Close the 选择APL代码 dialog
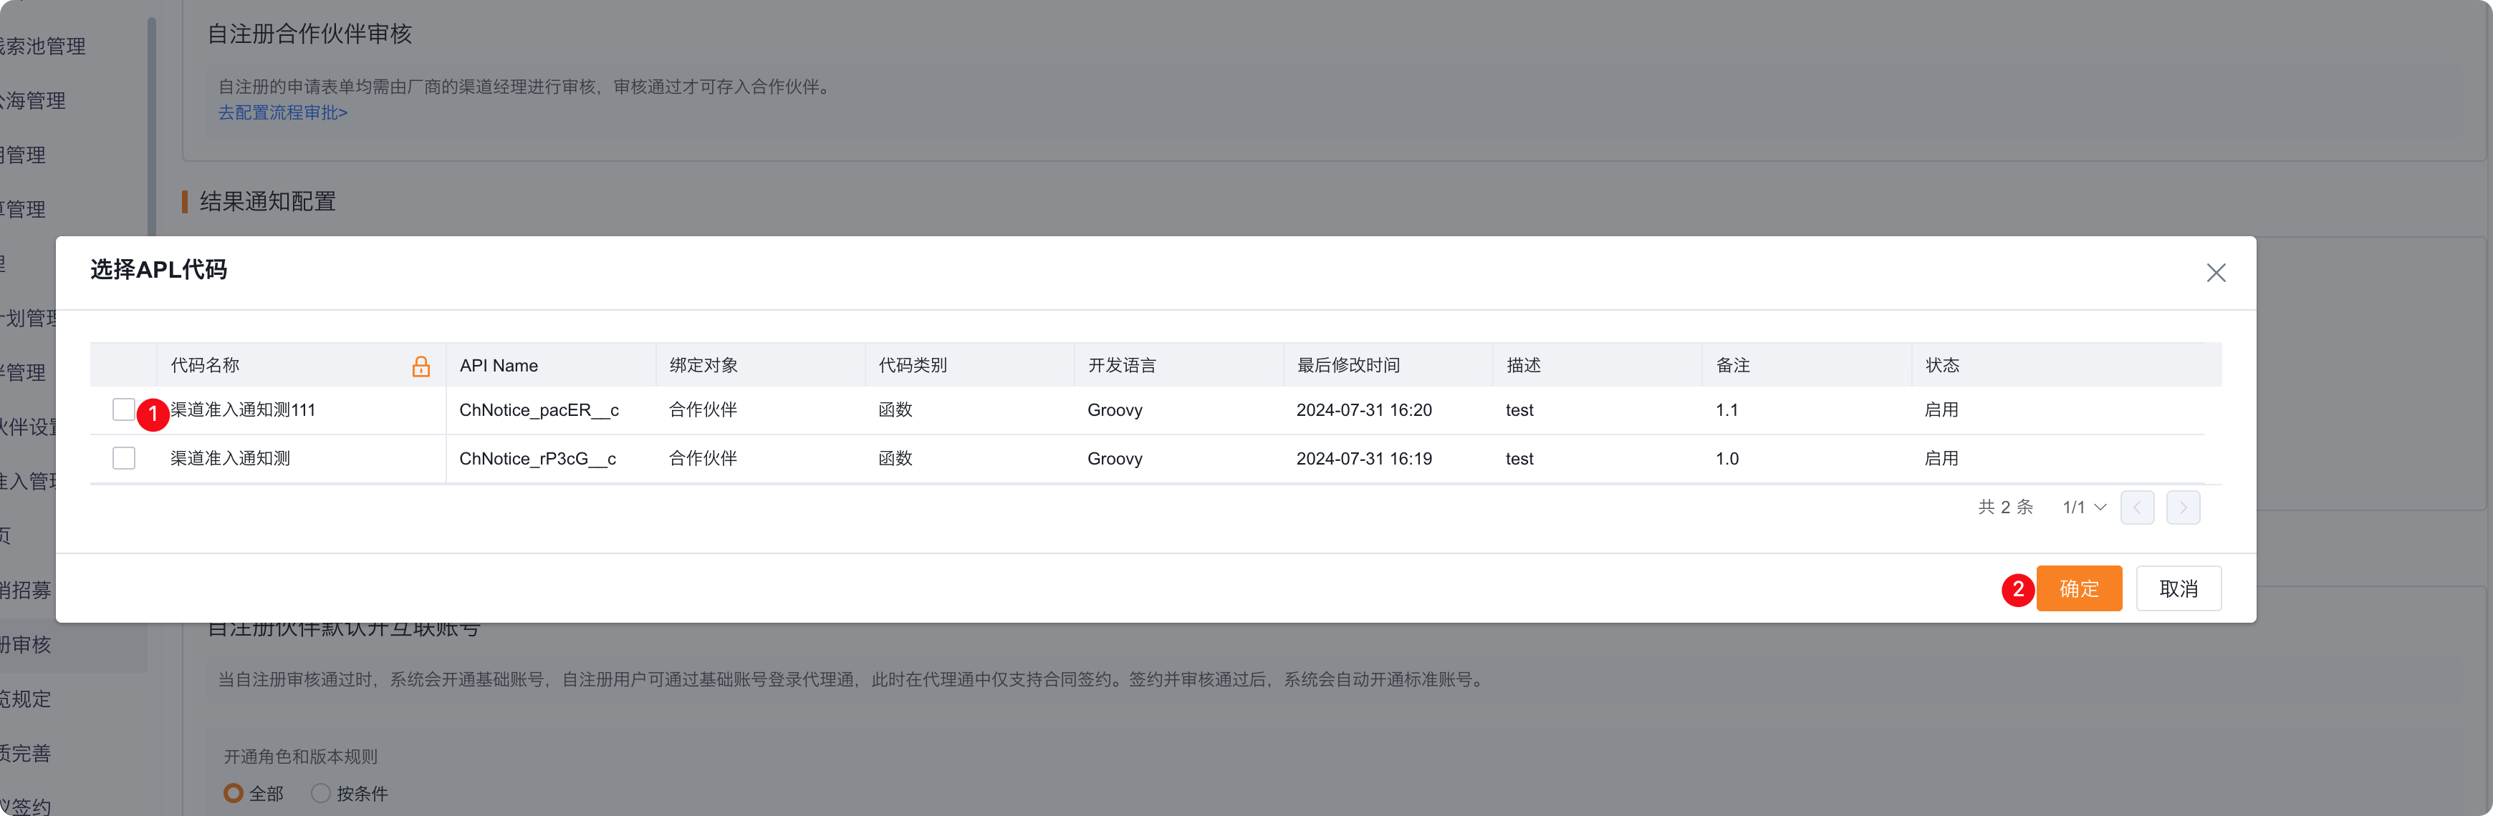 [2215, 273]
